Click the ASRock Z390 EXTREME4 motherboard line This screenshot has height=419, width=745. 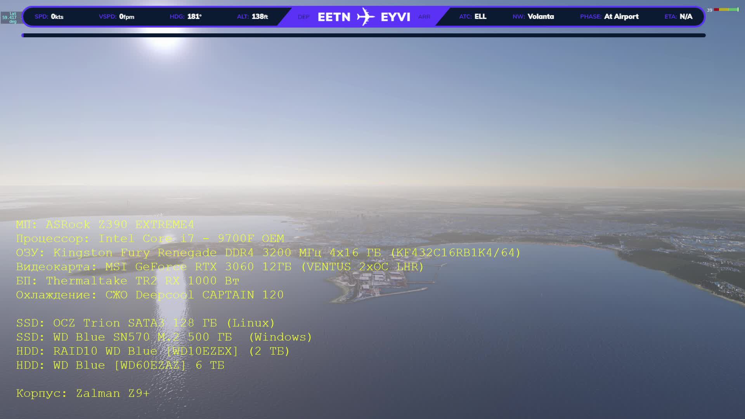[x=105, y=225]
